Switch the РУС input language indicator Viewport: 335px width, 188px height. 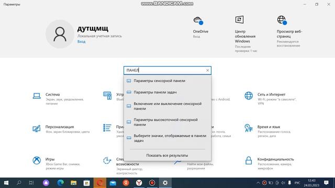[x=297, y=183]
